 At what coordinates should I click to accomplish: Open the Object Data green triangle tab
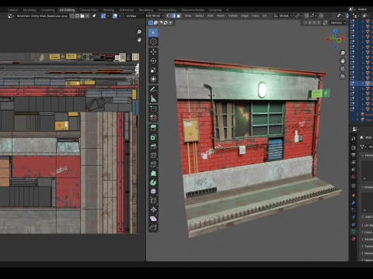click(354, 232)
